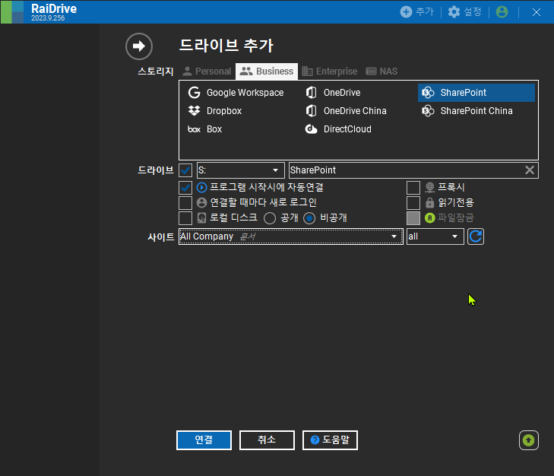Select Google Workspace storage
Screen dimensions: 554x476
point(236,93)
